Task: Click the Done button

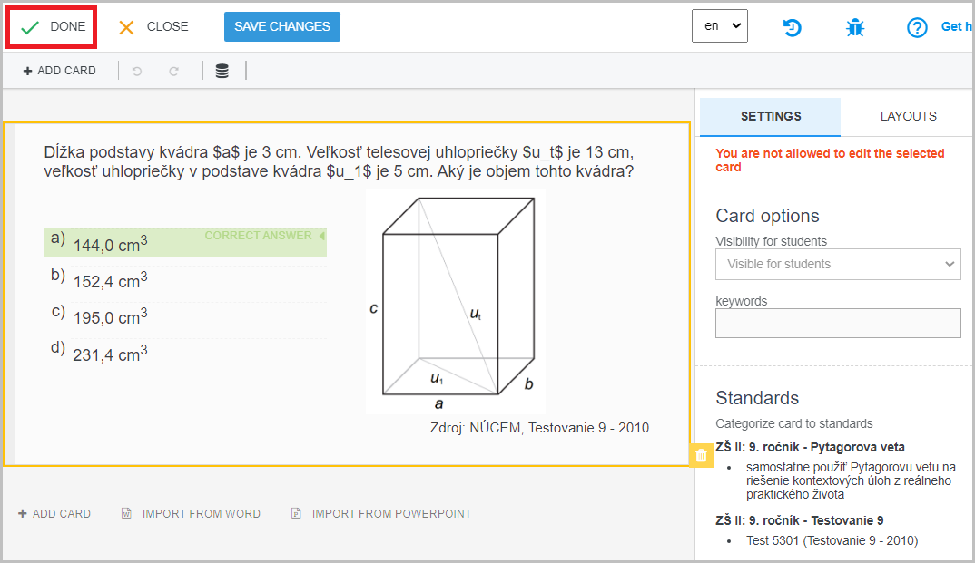Action: point(53,27)
